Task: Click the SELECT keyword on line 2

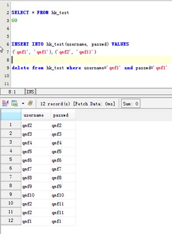Action: click(x=20, y=12)
